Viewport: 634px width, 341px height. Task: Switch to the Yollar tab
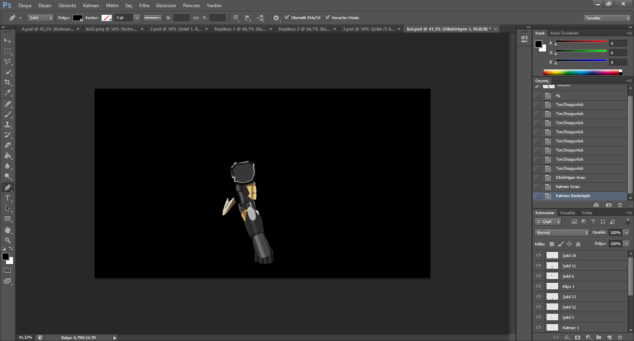coord(587,213)
